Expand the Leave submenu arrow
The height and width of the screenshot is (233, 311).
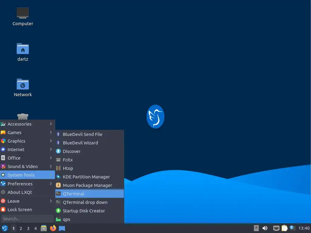click(x=51, y=201)
